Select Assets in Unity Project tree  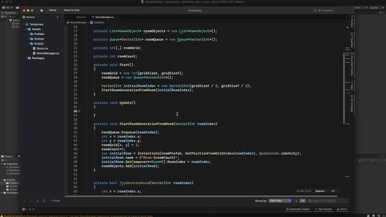tap(11, 180)
